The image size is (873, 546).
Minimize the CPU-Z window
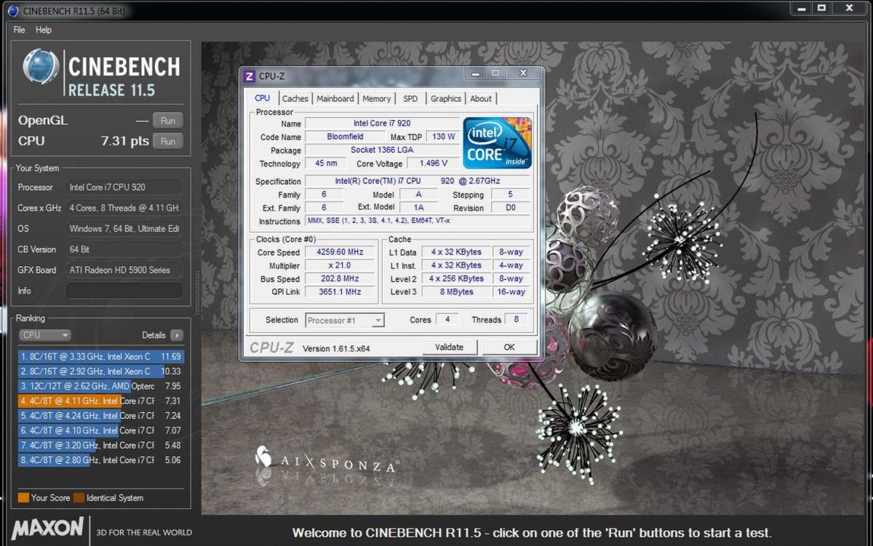[x=475, y=73]
